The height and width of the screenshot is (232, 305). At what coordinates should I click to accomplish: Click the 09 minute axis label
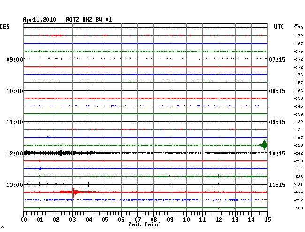tap(170, 220)
